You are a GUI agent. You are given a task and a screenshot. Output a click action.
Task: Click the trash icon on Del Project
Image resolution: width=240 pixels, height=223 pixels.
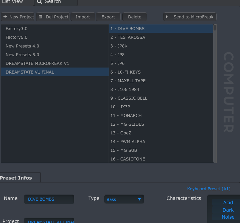(40, 17)
